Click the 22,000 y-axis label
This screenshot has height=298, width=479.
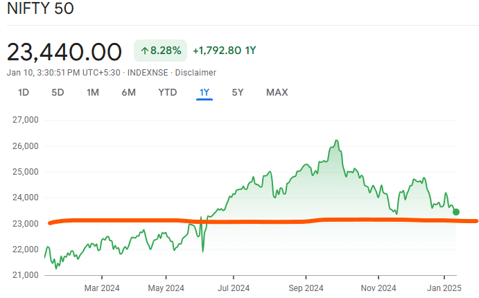pos(26,249)
